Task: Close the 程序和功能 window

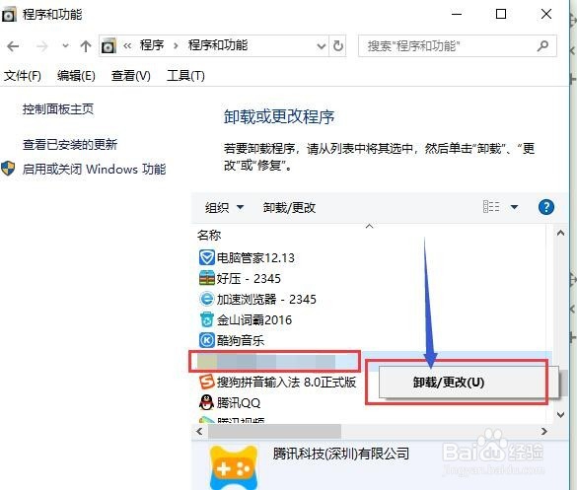Action: tap(546, 15)
